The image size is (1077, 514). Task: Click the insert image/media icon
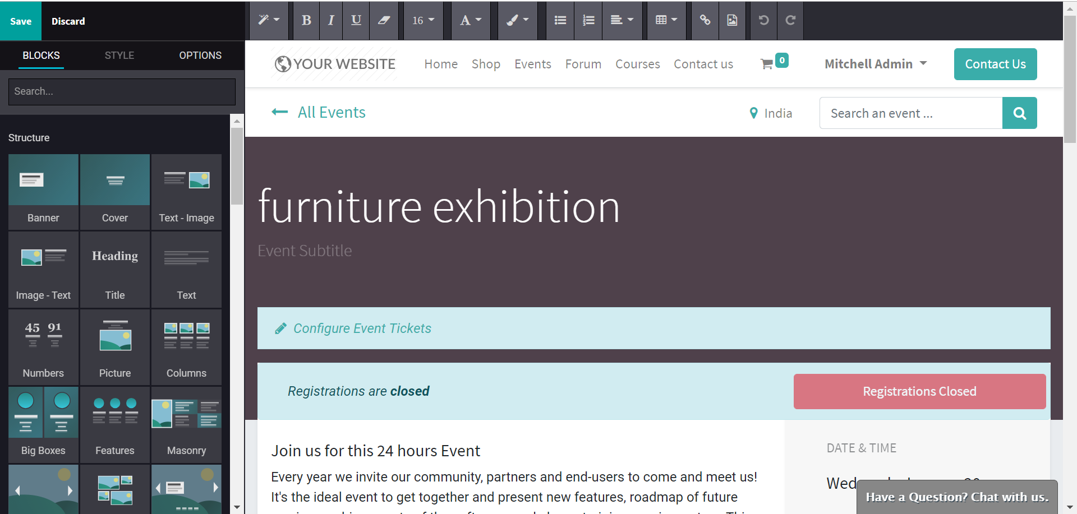tap(732, 20)
